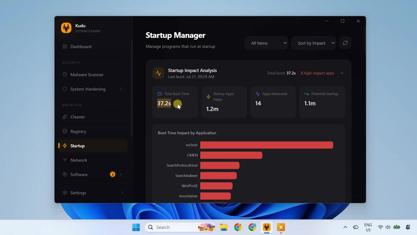Image resolution: width=417 pixels, height=235 pixels.
Task: Click the Malware Scanner shield icon
Action: (x=65, y=74)
